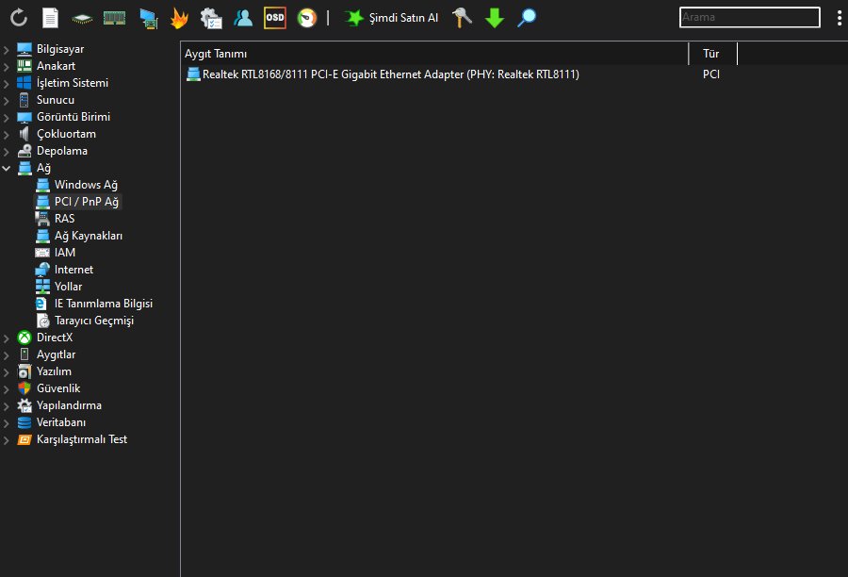
Task: Expand the Depolama tree node
Action: click(x=8, y=151)
